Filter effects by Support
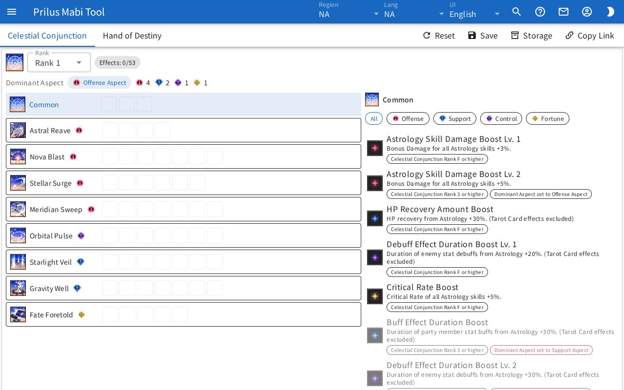This screenshot has height=390, width=624. pyautogui.click(x=455, y=118)
